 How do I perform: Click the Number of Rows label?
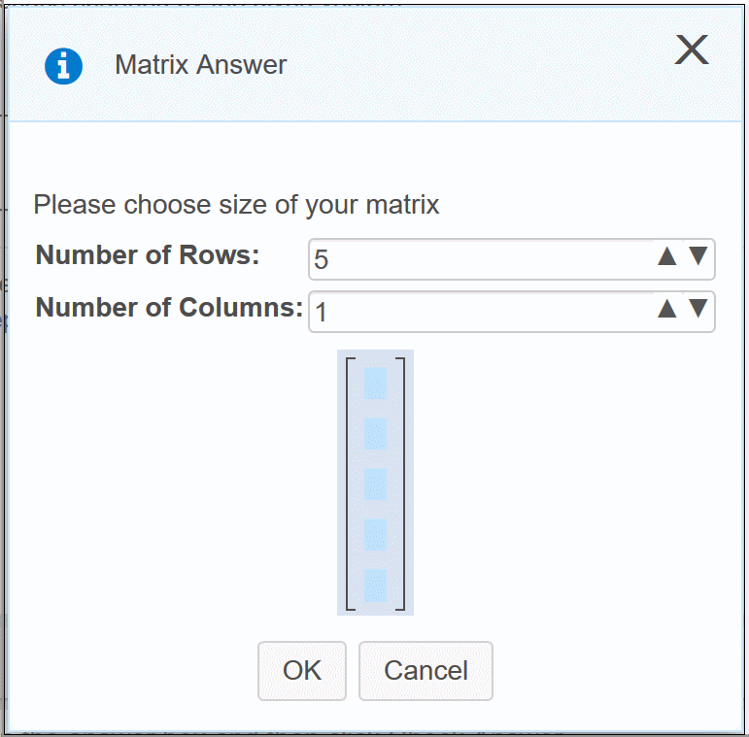pyautogui.click(x=148, y=255)
